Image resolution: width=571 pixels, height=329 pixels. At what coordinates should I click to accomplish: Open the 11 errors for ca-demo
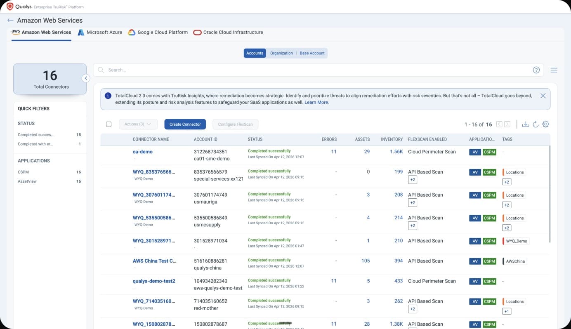click(334, 152)
